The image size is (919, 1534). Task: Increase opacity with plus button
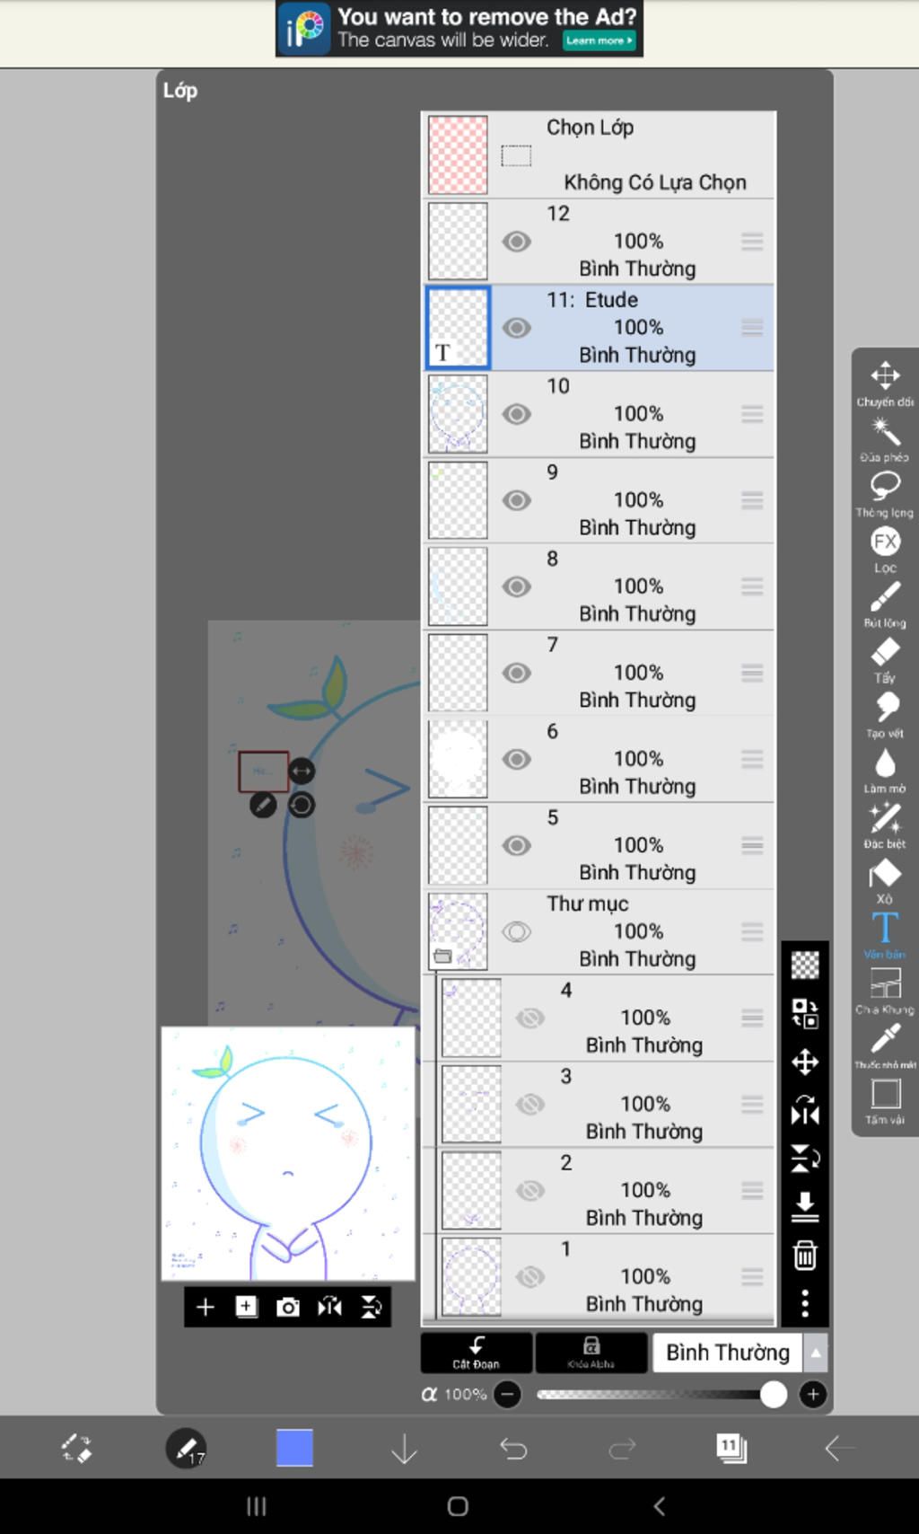(812, 1394)
